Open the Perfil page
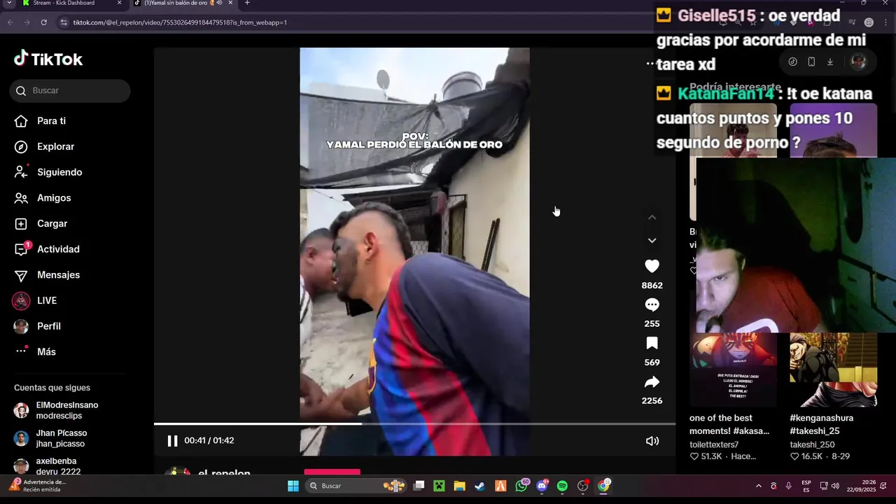896x504 pixels. 38,326
